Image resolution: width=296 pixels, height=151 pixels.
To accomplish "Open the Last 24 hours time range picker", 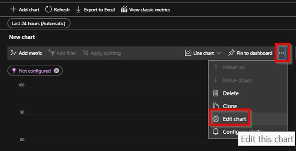I will [x=38, y=23].
